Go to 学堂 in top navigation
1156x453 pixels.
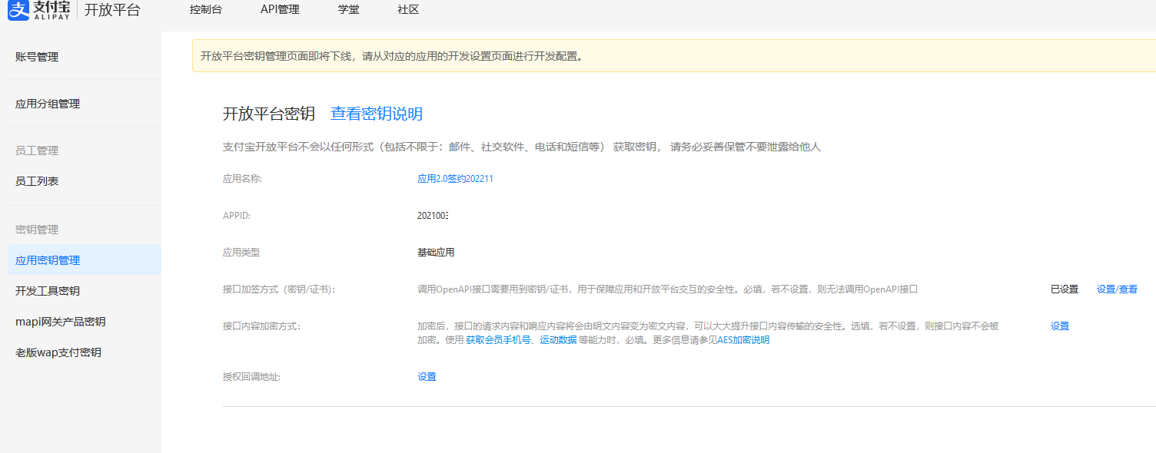pos(348,10)
